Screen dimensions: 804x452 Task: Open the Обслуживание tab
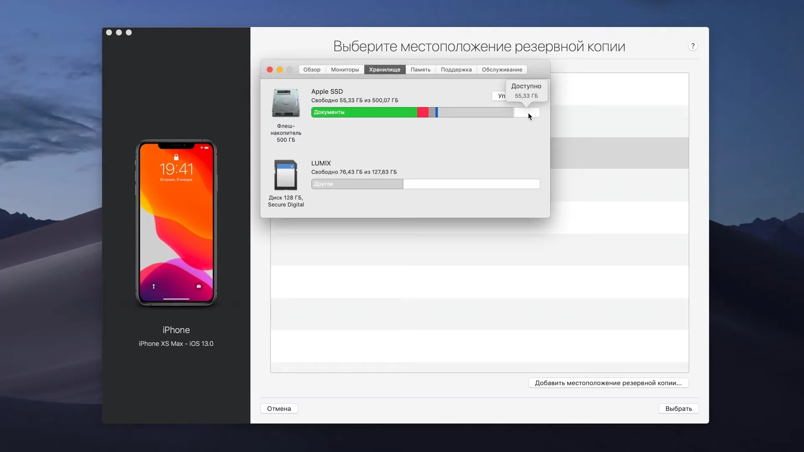(x=502, y=69)
